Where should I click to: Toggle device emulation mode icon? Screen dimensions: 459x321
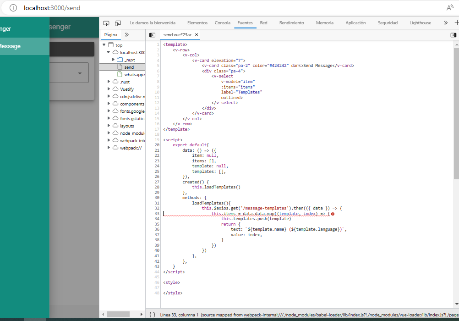[118, 23]
